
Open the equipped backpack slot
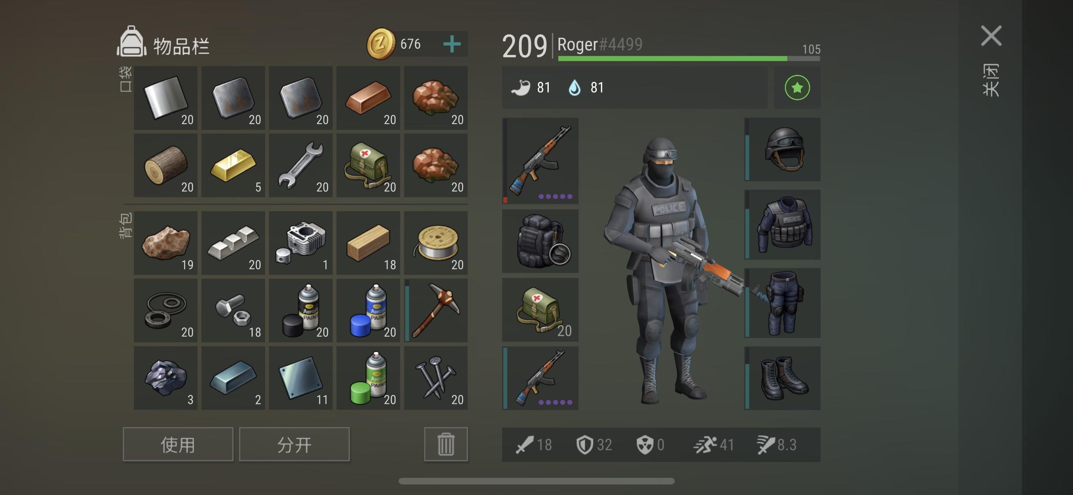pos(540,241)
